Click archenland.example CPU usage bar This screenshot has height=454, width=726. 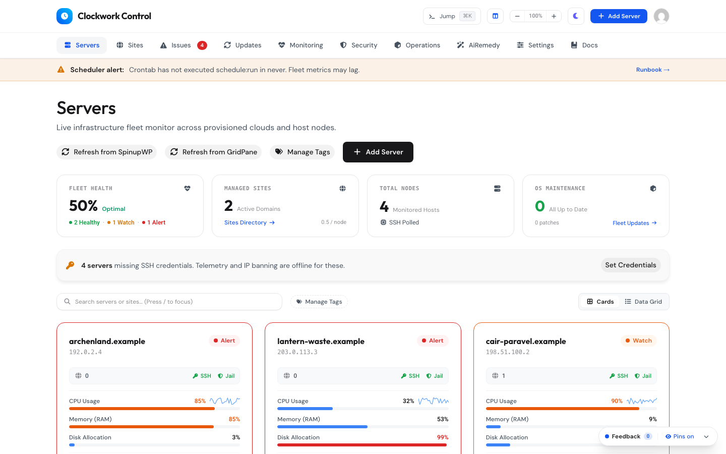(154, 409)
